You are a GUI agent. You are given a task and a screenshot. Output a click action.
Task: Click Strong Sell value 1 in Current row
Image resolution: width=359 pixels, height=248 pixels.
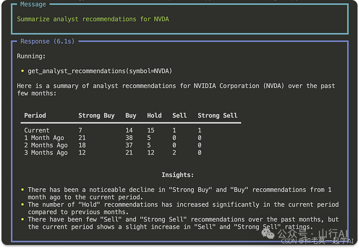click(200, 130)
